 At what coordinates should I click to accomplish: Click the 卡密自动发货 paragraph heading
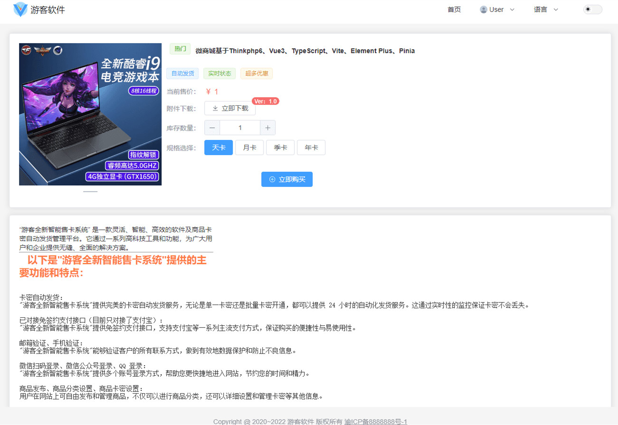coord(41,297)
